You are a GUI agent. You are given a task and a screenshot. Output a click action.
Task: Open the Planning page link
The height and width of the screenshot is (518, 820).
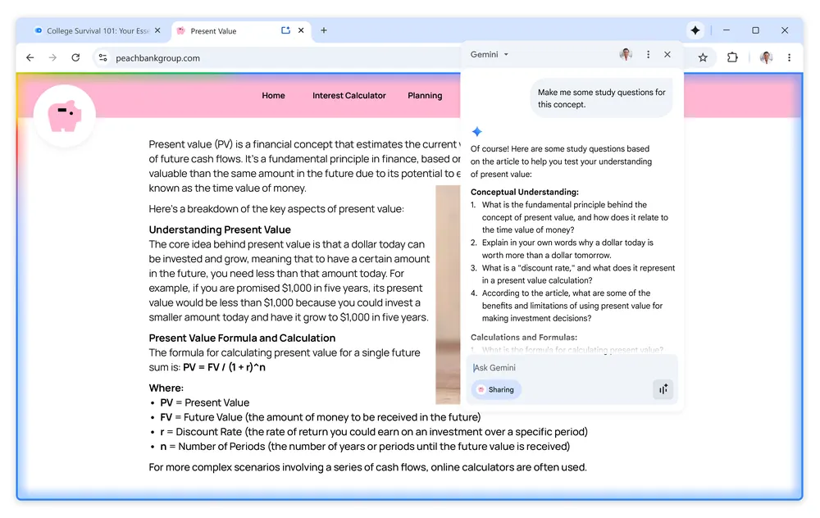pos(425,96)
